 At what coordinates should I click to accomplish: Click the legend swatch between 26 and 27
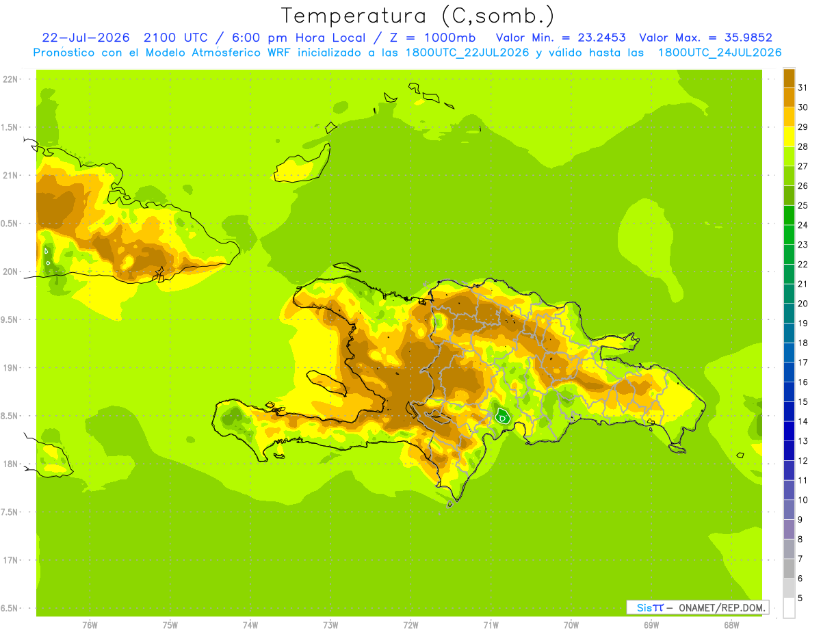(789, 176)
